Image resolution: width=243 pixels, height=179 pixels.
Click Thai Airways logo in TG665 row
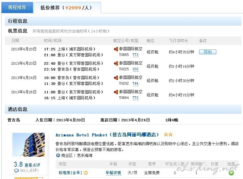(116, 49)
